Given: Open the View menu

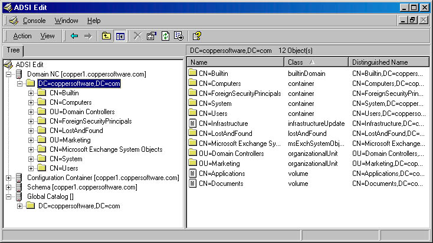Looking at the screenshot, I should [48, 36].
